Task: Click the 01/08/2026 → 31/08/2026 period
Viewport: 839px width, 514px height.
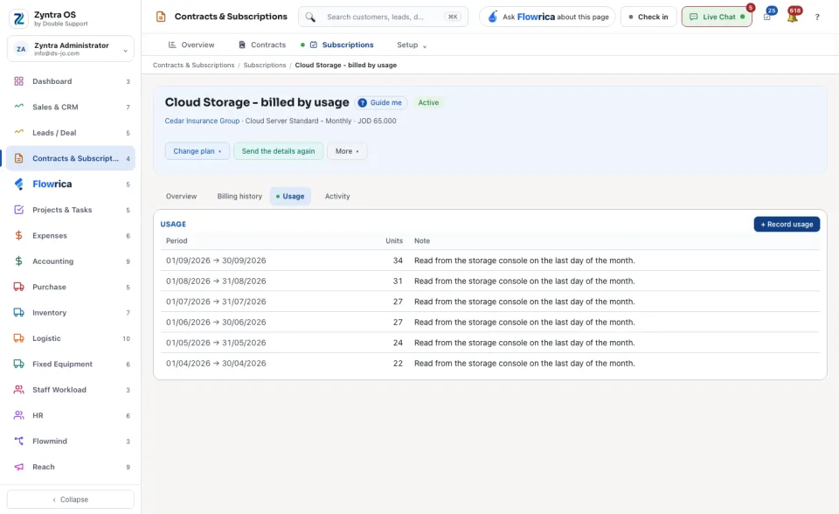Action: (216, 281)
